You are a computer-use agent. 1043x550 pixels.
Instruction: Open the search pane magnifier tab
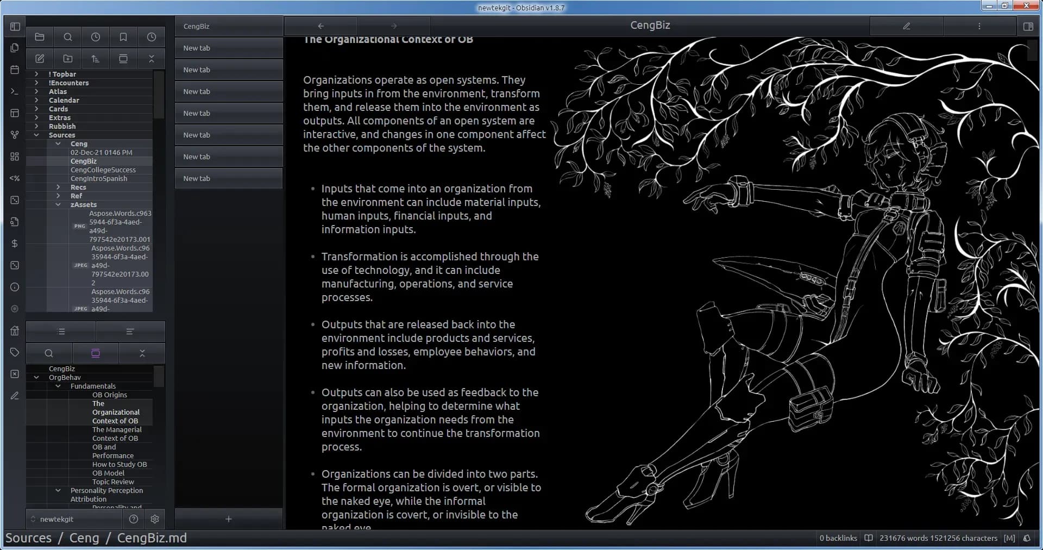(68, 37)
